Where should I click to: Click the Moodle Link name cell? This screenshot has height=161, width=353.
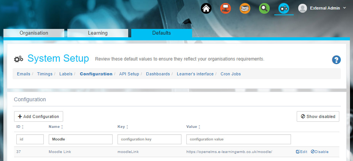point(60,152)
